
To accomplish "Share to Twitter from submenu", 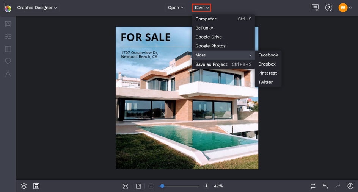I will click(268, 82).
